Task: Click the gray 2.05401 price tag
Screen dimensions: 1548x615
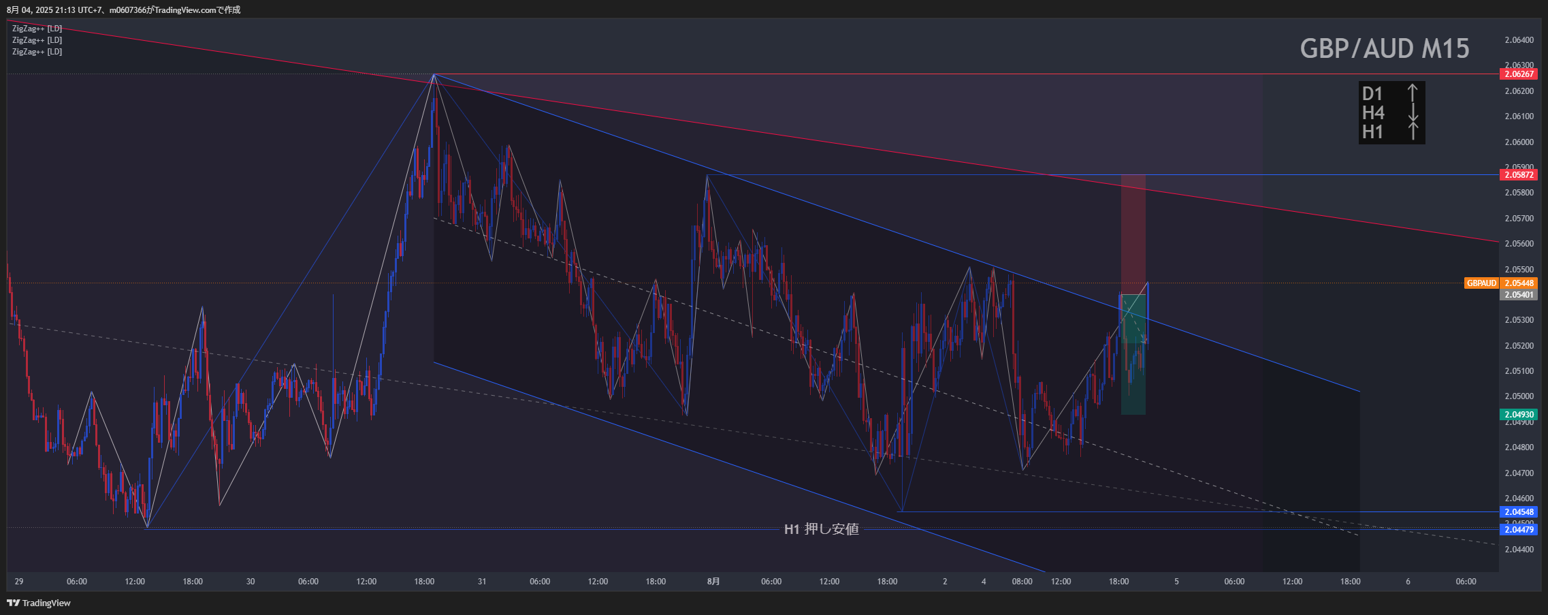Action: click(1519, 295)
